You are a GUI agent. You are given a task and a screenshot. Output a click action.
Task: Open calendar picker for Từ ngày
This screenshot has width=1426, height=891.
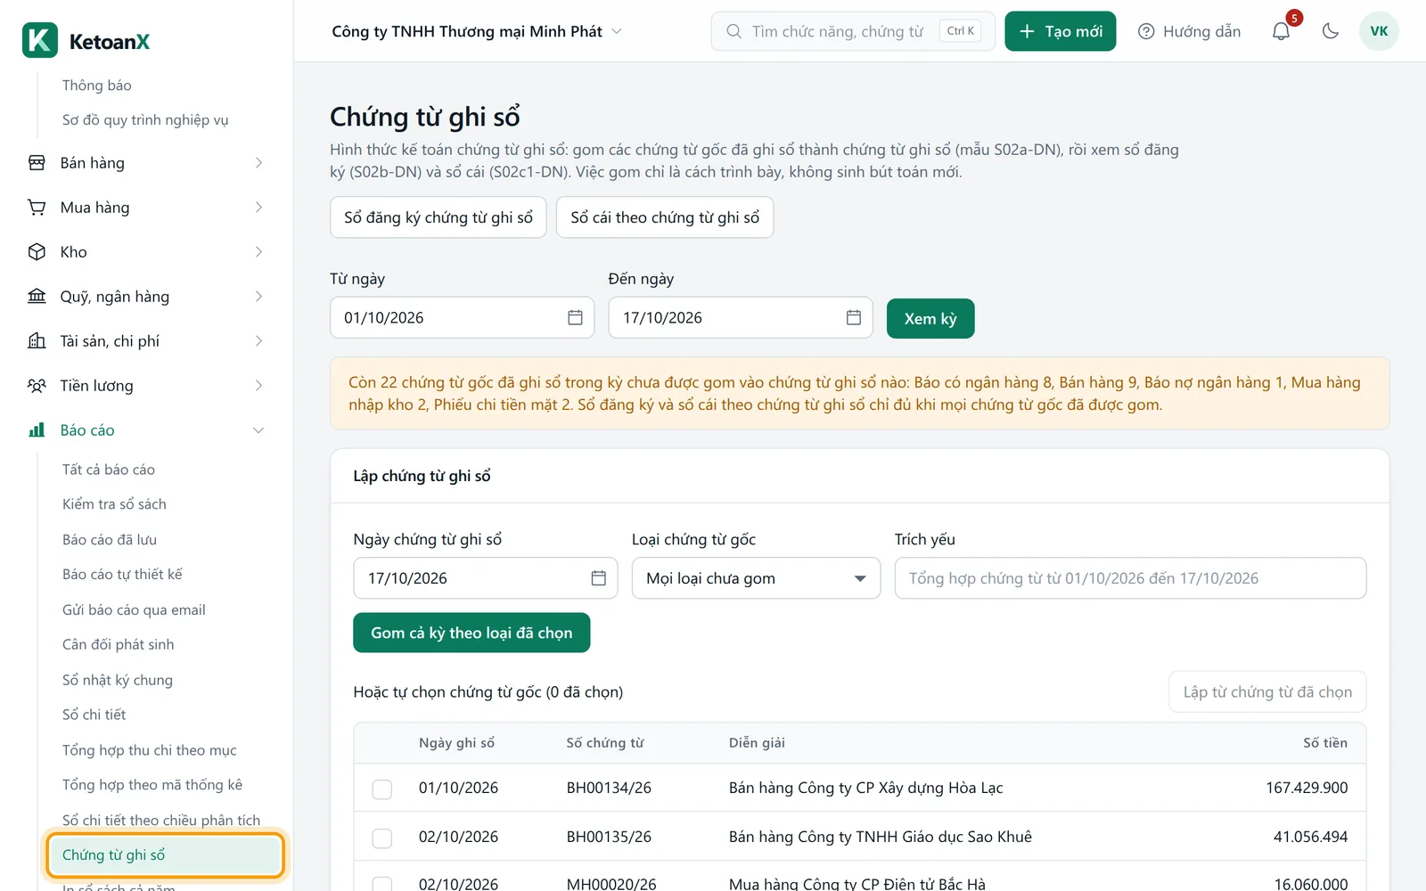pyautogui.click(x=575, y=318)
